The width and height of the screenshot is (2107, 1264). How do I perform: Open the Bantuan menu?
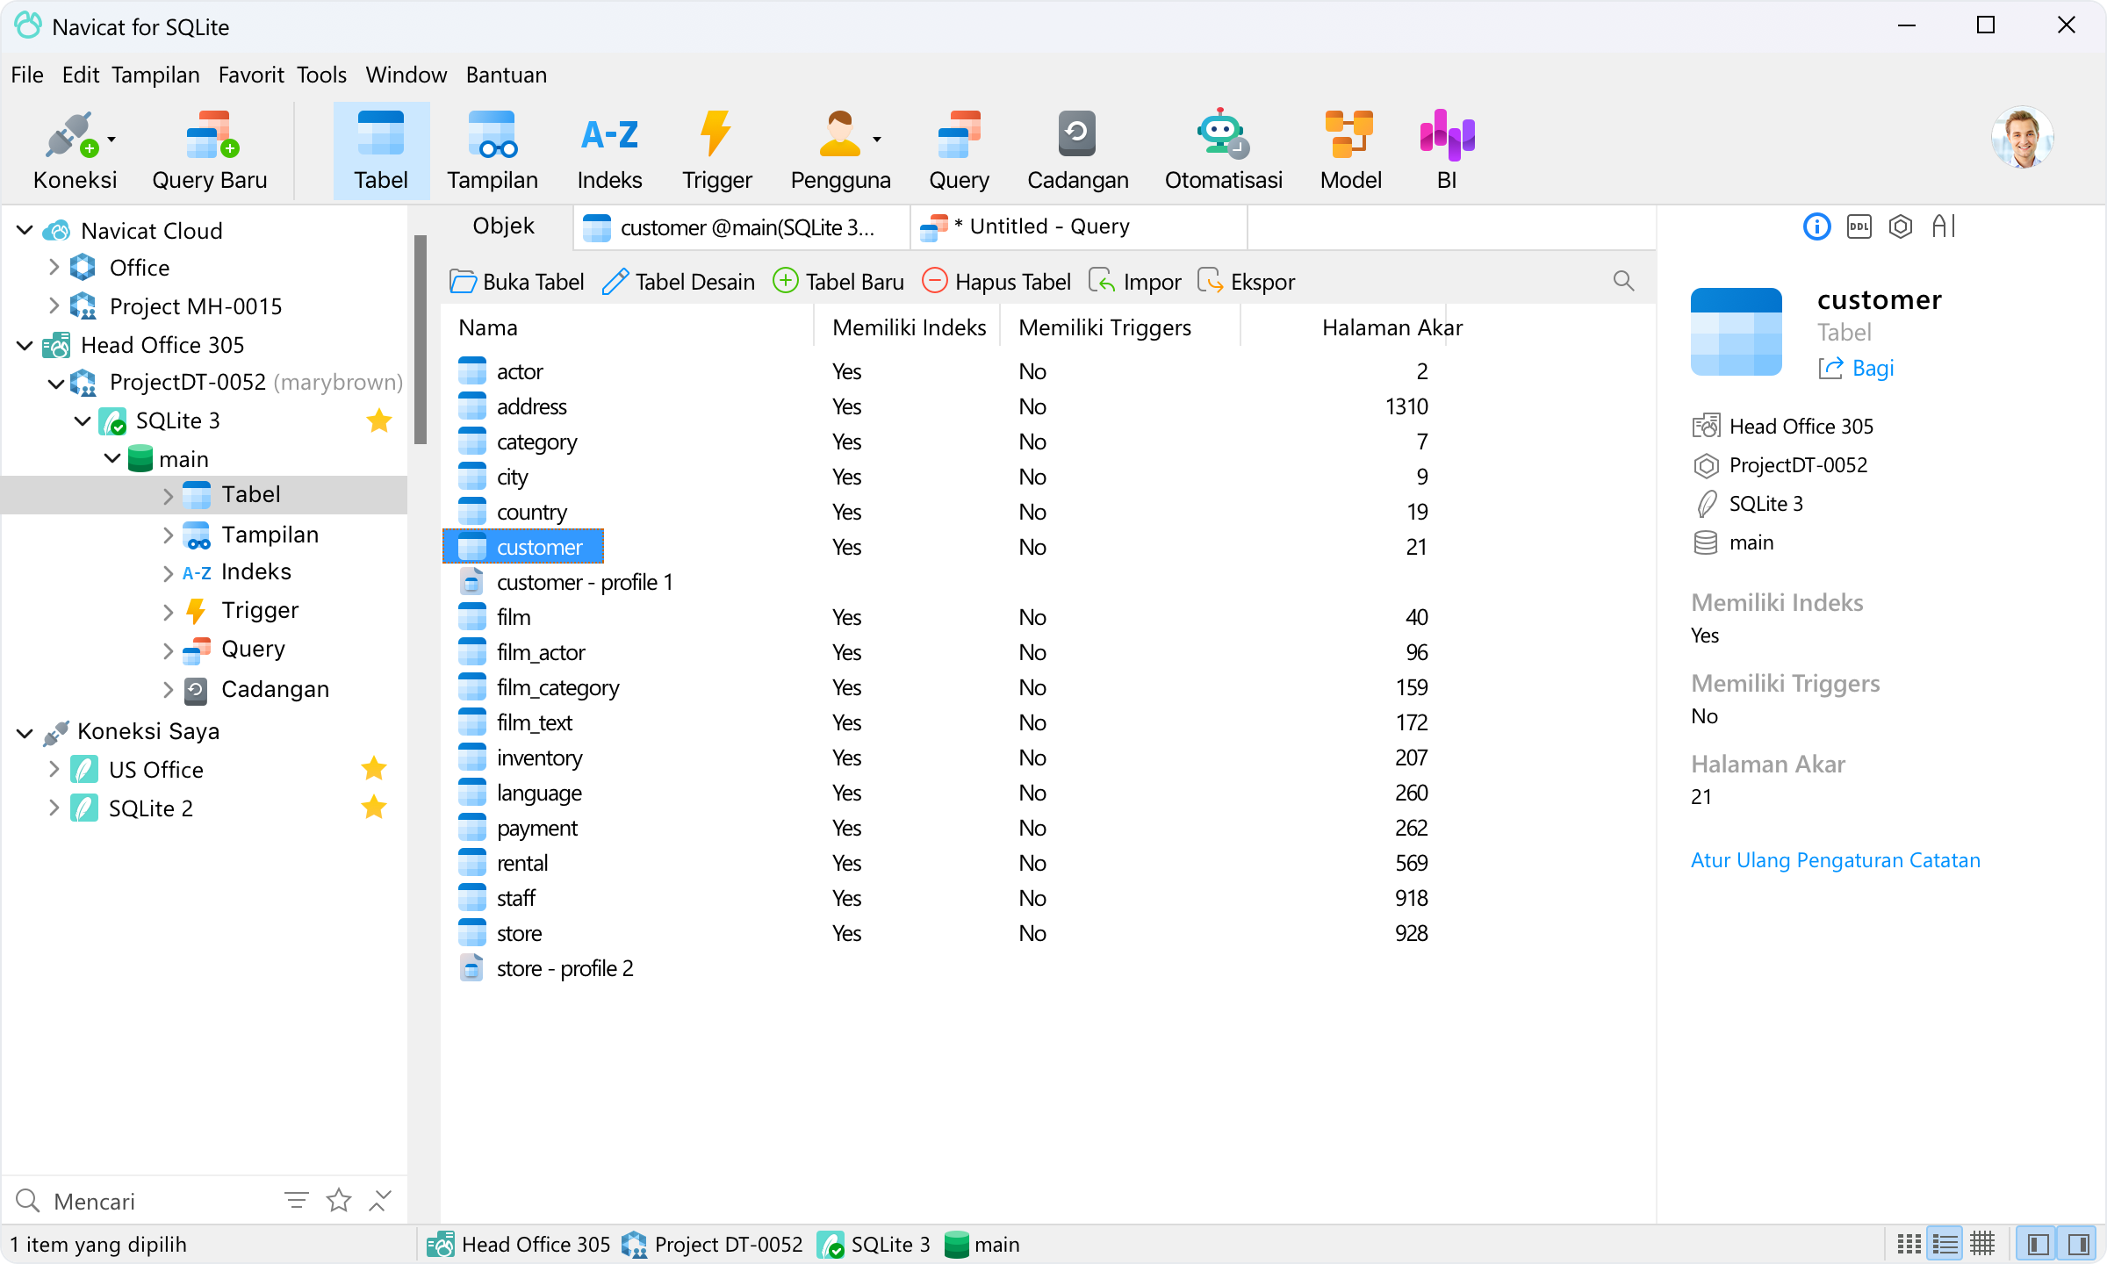click(507, 75)
